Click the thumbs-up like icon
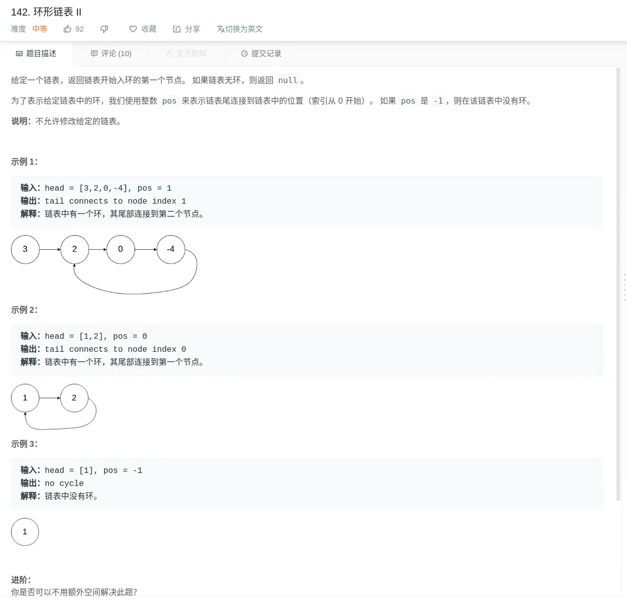 [x=67, y=29]
